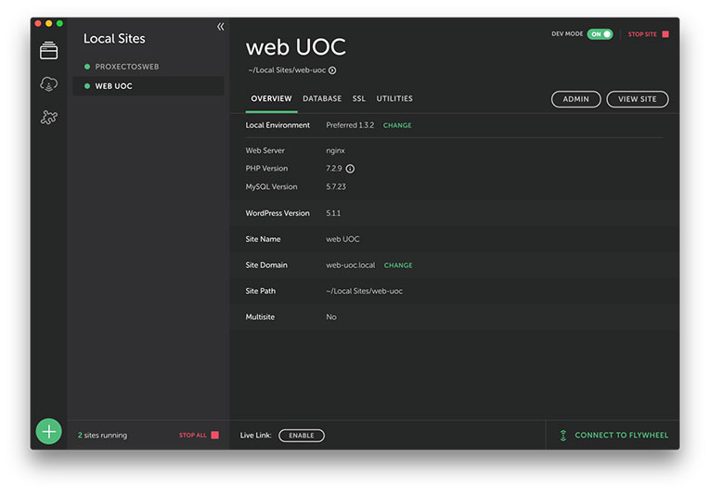Click the red Stop Site square icon
Screen dimensions: 710x493
[x=665, y=34]
